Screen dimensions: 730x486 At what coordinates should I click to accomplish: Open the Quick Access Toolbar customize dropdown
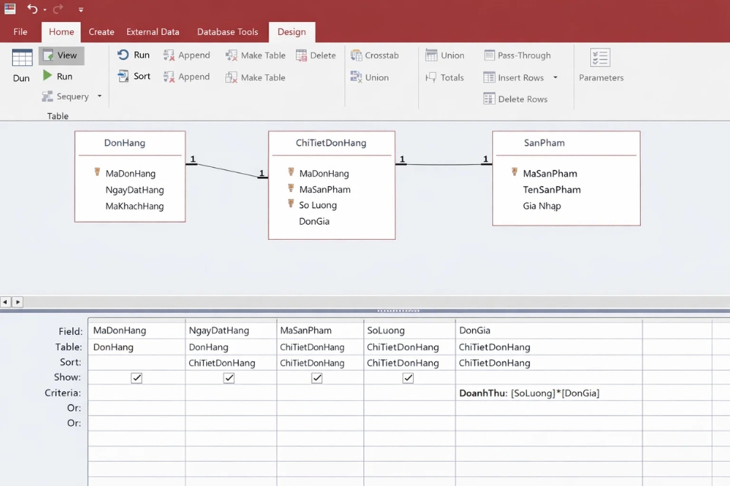[81, 10]
